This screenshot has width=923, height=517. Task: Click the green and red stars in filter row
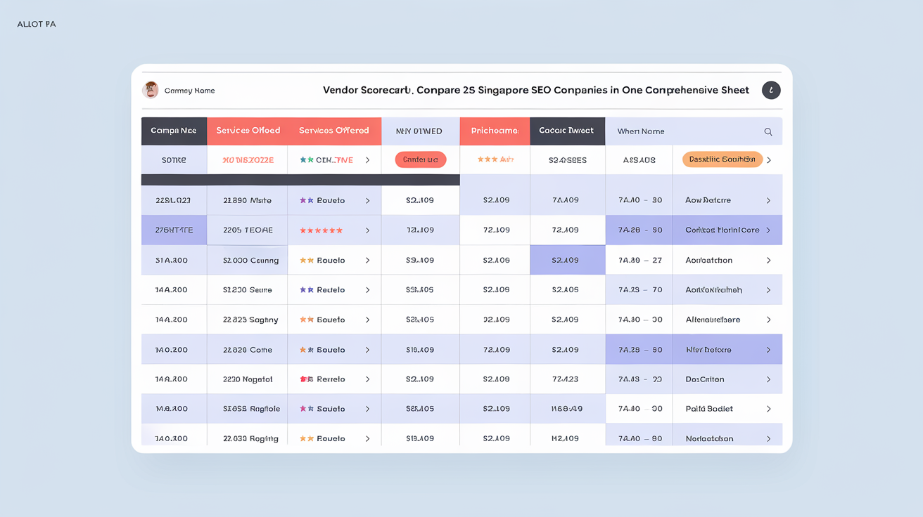pos(307,160)
